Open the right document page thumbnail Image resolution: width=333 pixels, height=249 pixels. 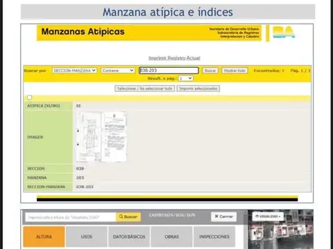[x=114, y=136]
